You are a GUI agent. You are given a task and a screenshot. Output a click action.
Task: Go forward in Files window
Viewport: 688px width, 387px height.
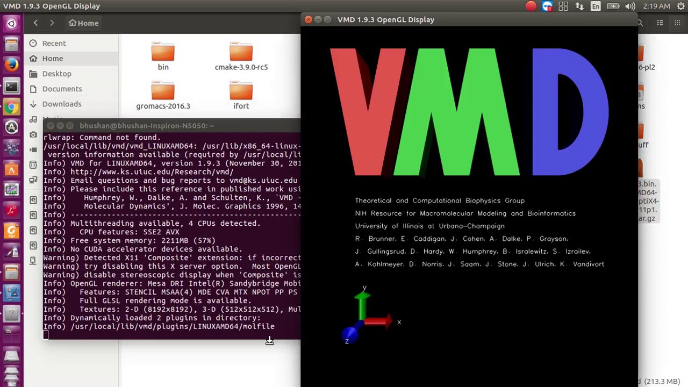pos(52,23)
